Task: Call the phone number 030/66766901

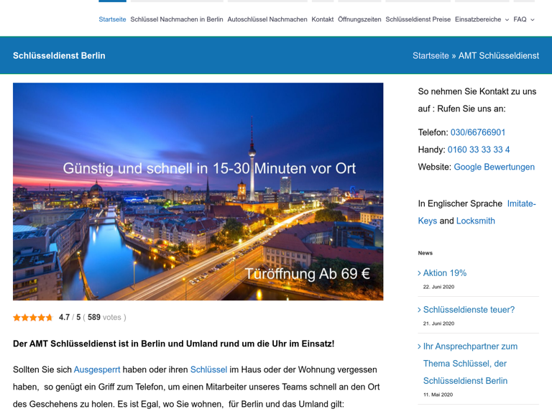Action: tap(478, 132)
